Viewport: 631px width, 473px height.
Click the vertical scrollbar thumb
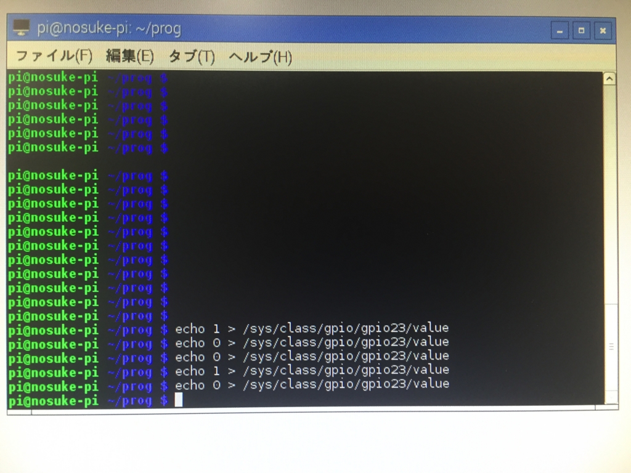point(611,347)
